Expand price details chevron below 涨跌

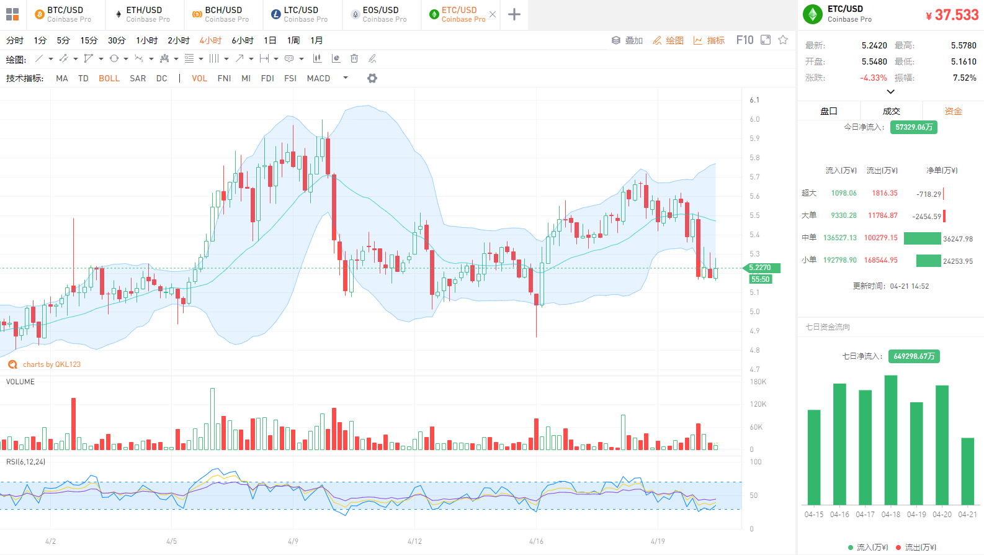pyautogui.click(x=890, y=92)
